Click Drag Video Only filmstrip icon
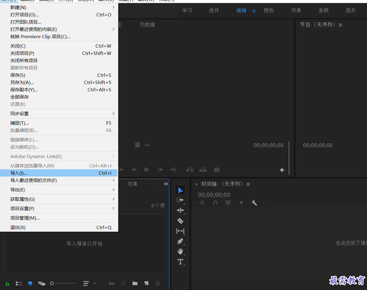This screenshot has height=290, width=367. click(137, 145)
